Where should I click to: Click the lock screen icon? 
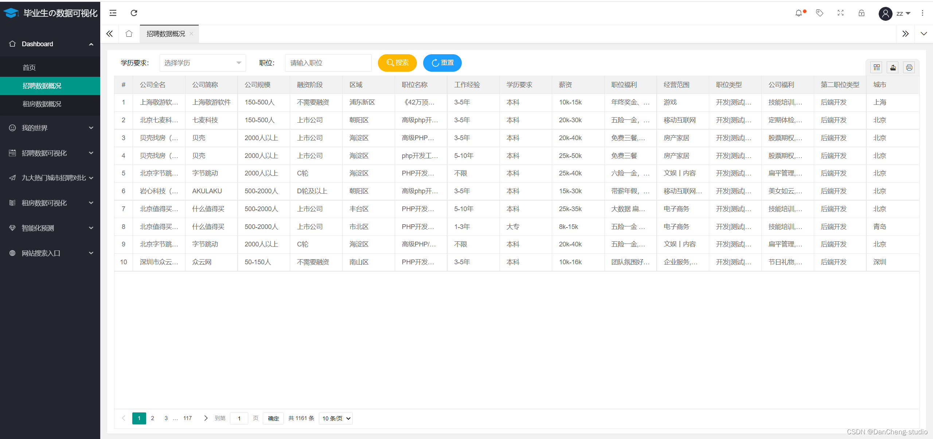coord(861,13)
